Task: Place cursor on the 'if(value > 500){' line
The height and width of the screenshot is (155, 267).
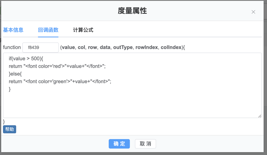Action: click(x=26, y=59)
